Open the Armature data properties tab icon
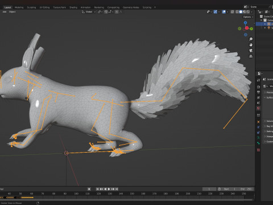 (258, 138)
